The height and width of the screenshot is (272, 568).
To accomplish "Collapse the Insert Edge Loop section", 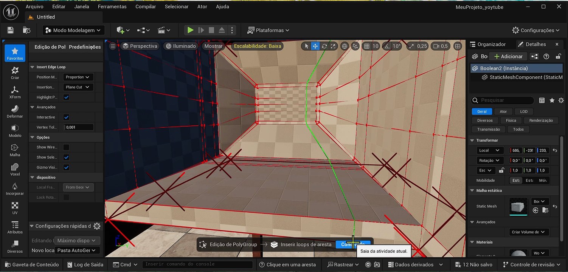I will [33, 67].
